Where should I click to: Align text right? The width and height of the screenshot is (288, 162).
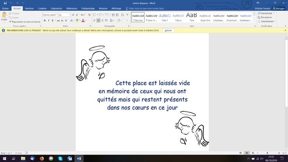click(102, 21)
